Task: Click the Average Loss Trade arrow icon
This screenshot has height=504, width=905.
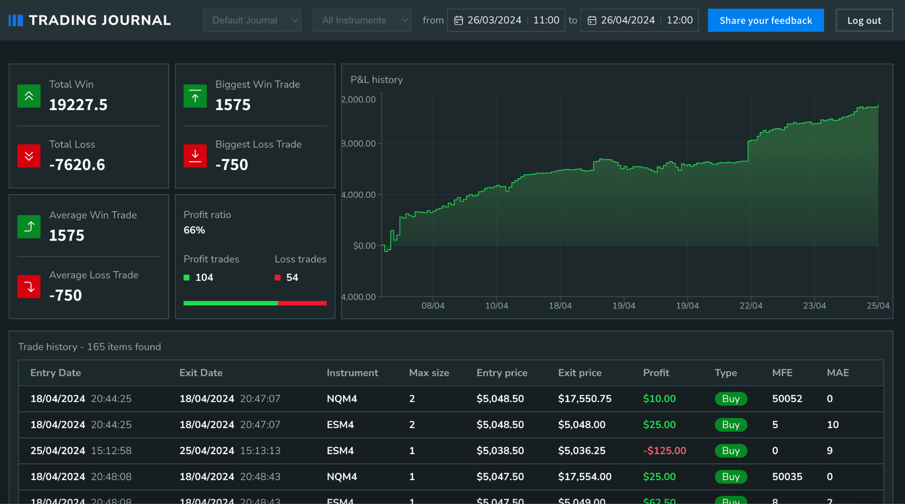Action: click(29, 286)
